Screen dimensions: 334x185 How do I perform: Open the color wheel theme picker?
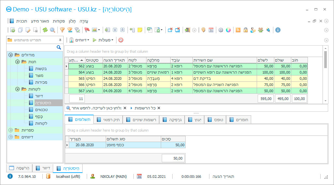coord(228,30)
